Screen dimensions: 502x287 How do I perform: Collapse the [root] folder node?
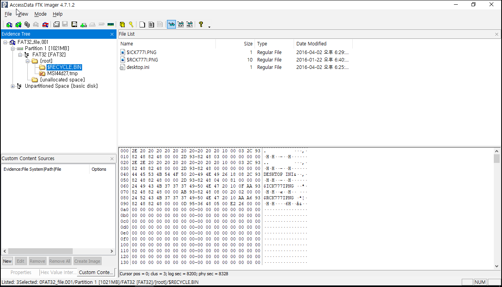point(28,61)
